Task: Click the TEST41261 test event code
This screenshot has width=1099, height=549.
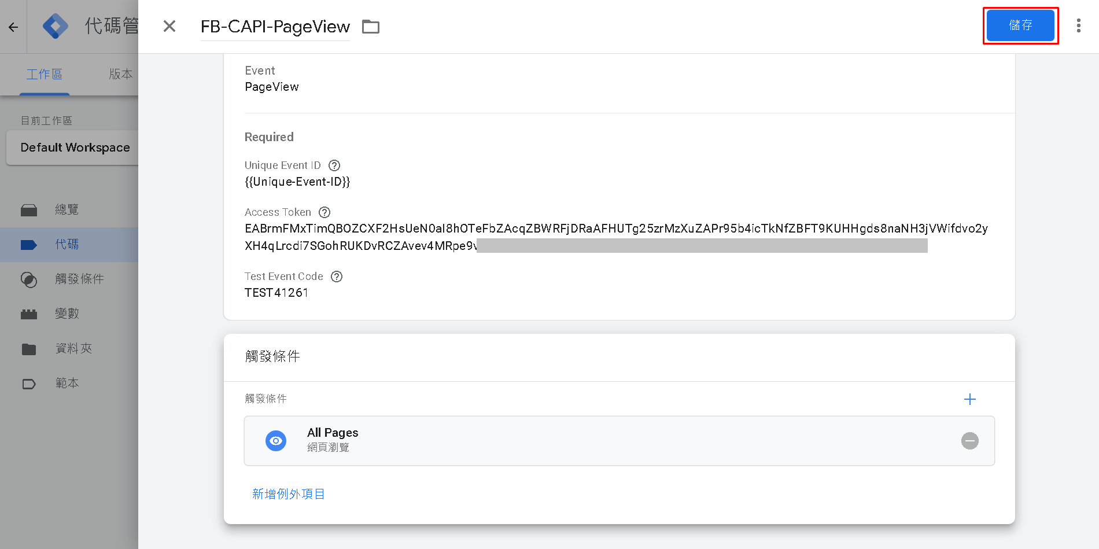Action: click(276, 293)
